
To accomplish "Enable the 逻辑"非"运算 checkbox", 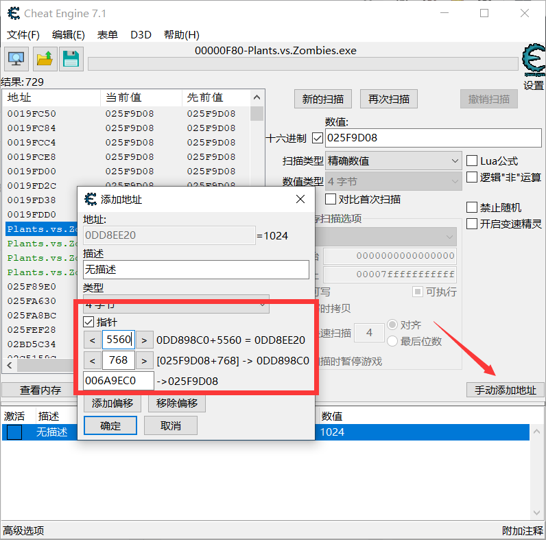I will [471, 177].
